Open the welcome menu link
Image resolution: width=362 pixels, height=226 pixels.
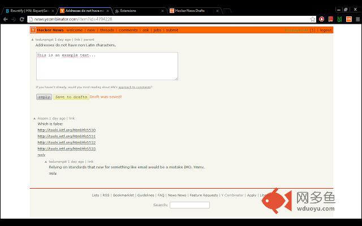pos(74,30)
